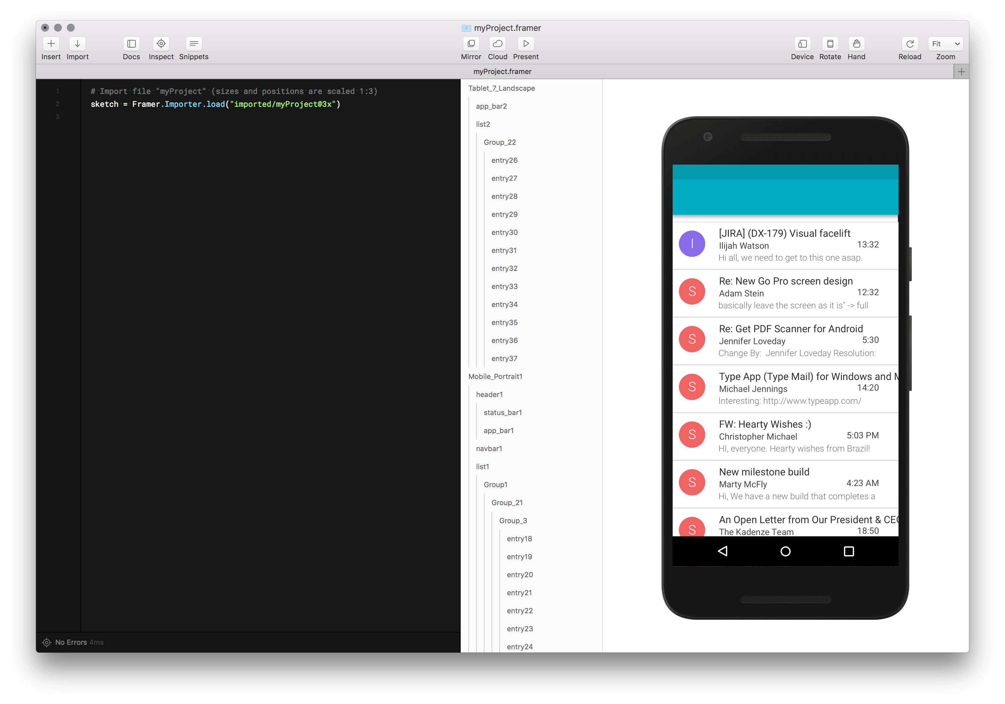
Task: Select the entry30 layer in the tree
Action: click(504, 232)
